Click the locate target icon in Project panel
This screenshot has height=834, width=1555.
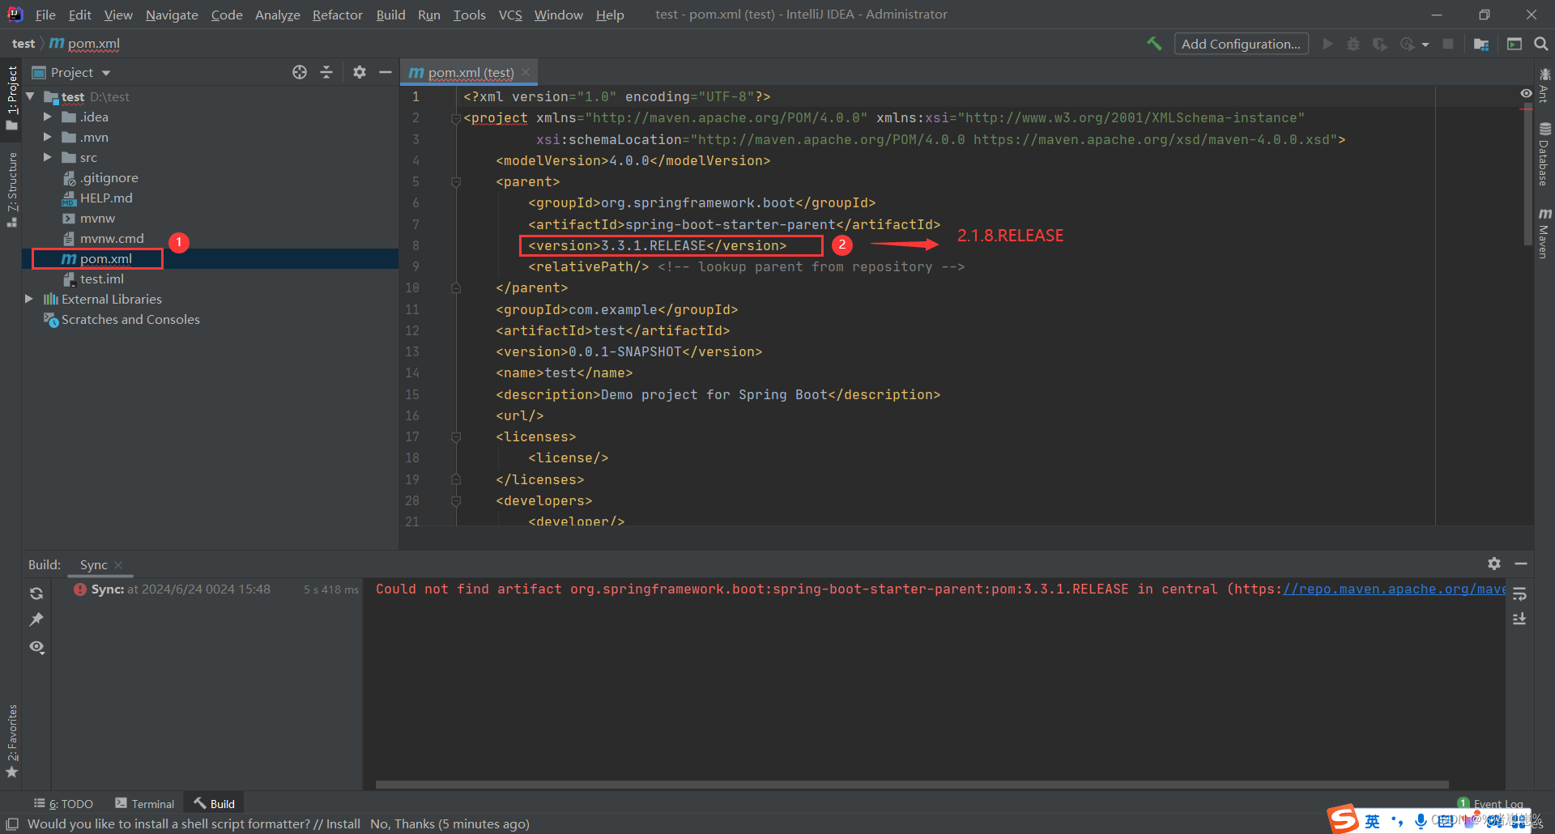click(300, 72)
